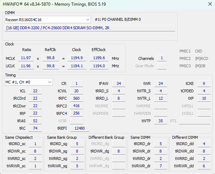215x174 pixels.
Task: Close the Memory Timings window
Action: coord(210,4)
